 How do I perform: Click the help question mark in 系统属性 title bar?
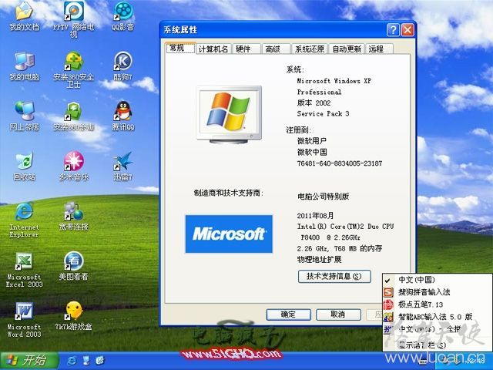(393, 30)
